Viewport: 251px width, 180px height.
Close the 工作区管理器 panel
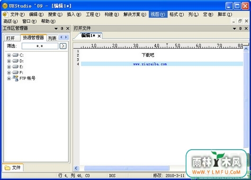point(68,28)
